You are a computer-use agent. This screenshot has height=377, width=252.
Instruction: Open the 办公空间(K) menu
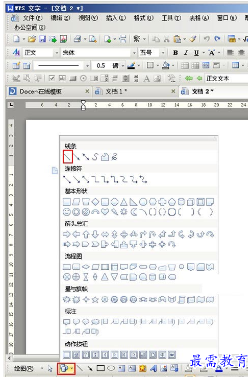tap(30, 28)
